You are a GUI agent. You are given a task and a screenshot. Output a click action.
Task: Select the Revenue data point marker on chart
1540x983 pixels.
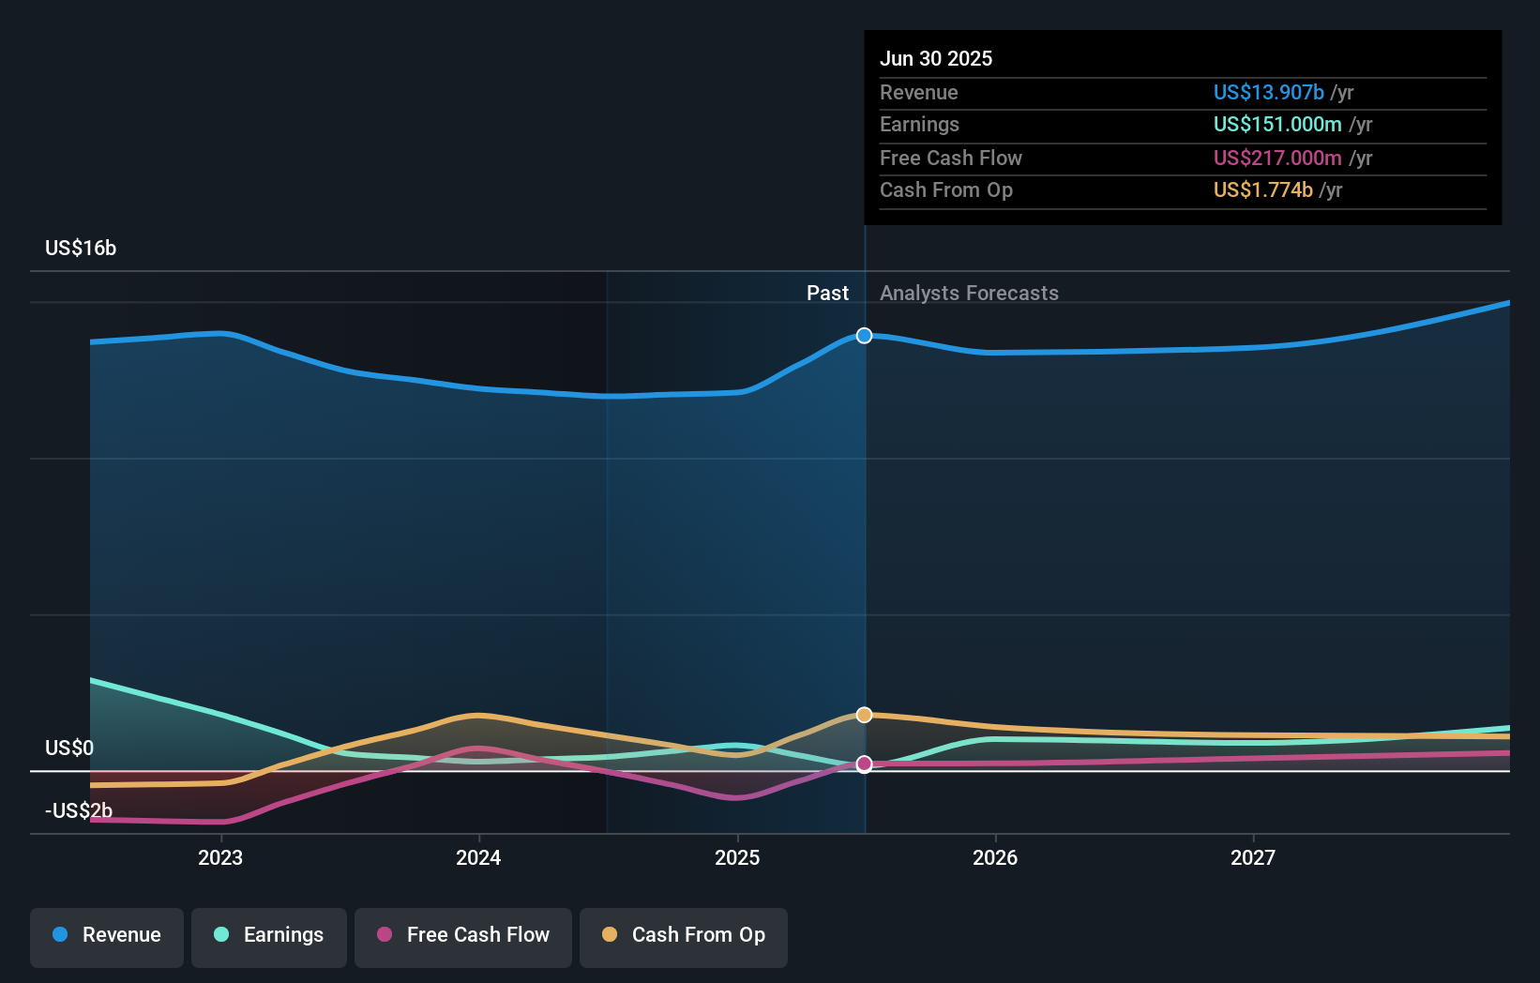pyautogui.click(x=864, y=335)
